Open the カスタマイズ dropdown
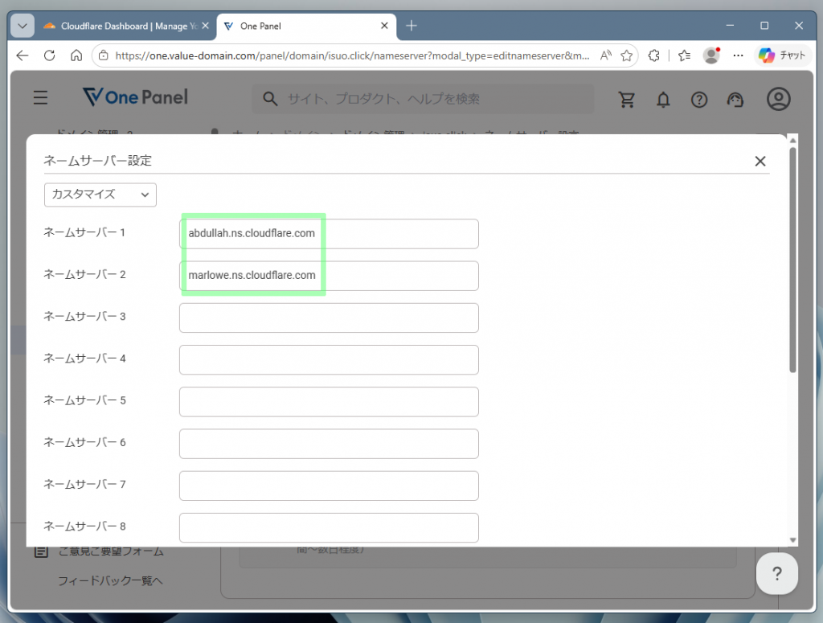 click(100, 195)
